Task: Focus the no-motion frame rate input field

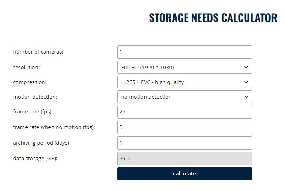Action: [185, 127]
